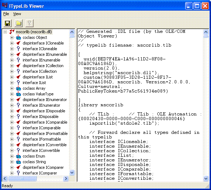Click the interface IEnumerator icon
The width and height of the screenshot is (211, 190).
pos(18,105)
